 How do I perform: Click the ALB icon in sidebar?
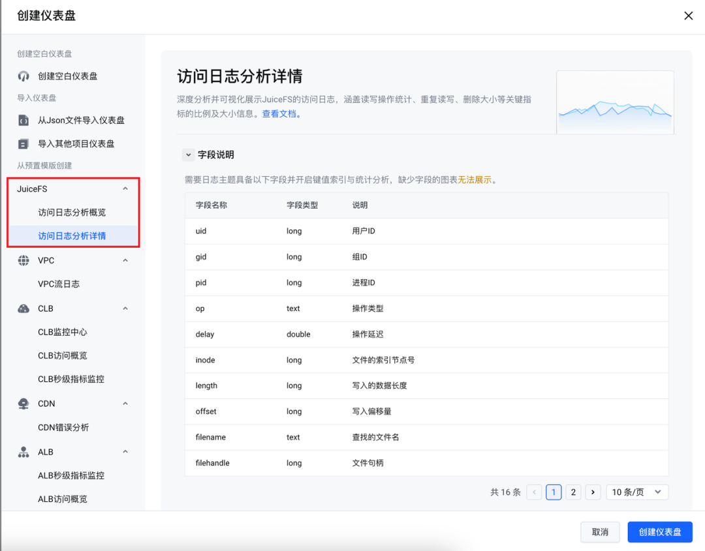click(23, 453)
